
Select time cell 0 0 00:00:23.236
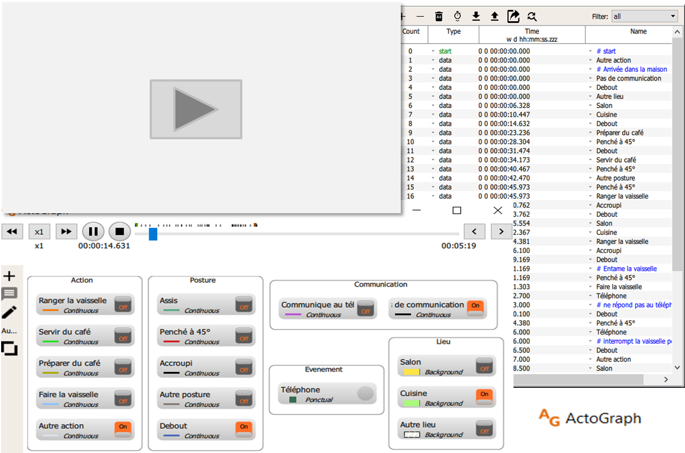pos(504,133)
